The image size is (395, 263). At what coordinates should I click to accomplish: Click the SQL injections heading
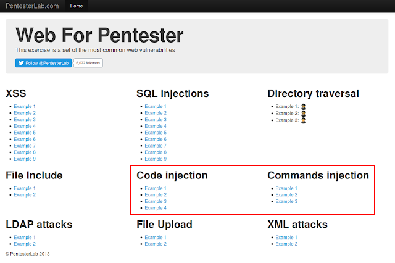tap(173, 93)
